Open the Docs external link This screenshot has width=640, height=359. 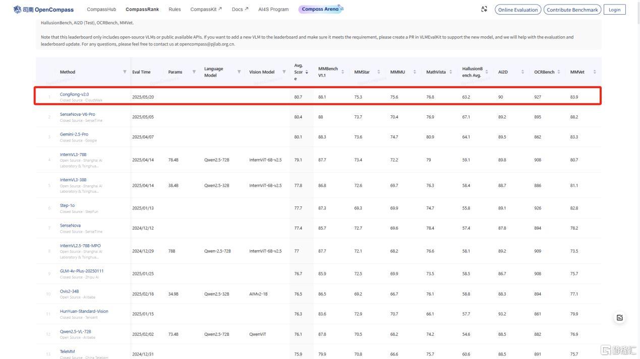click(x=240, y=10)
